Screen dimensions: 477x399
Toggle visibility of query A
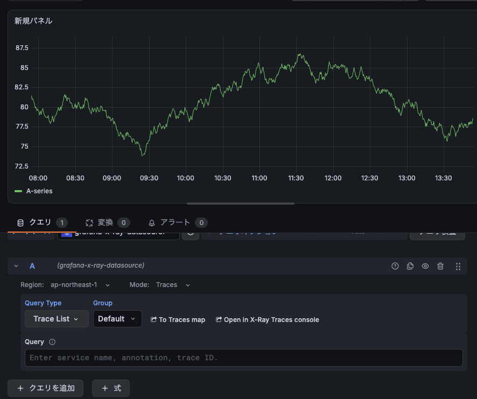click(425, 267)
